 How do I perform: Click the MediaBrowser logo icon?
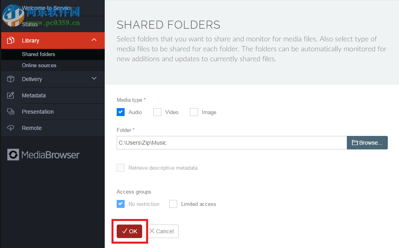click(x=13, y=155)
